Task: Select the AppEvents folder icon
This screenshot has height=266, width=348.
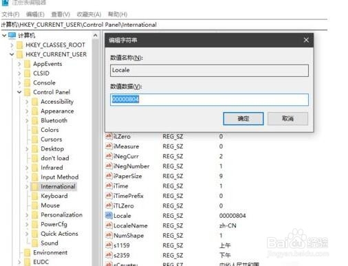Action: (x=28, y=64)
